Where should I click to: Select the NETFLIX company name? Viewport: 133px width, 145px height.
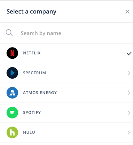[x=32, y=53]
